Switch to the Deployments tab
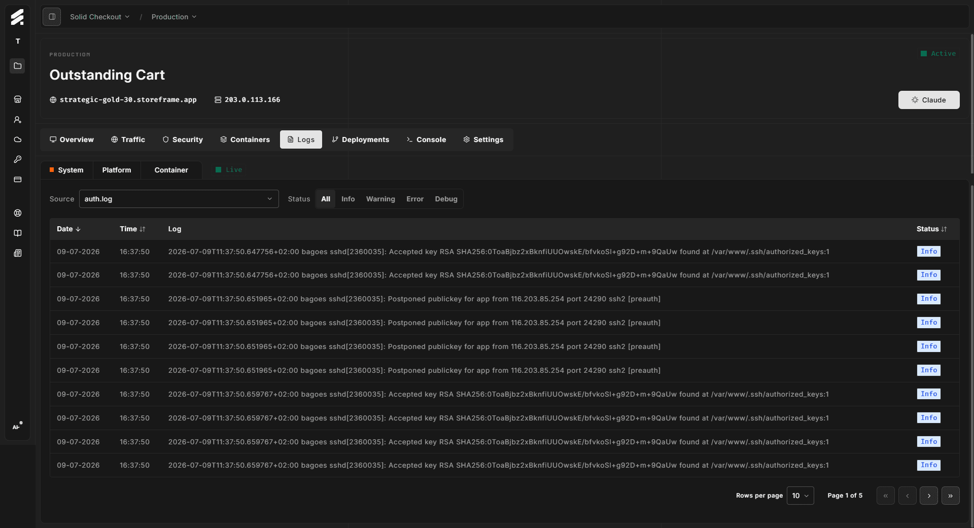The width and height of the screenshot is (974, 528). pyautogui.click(x=360, y=139)
